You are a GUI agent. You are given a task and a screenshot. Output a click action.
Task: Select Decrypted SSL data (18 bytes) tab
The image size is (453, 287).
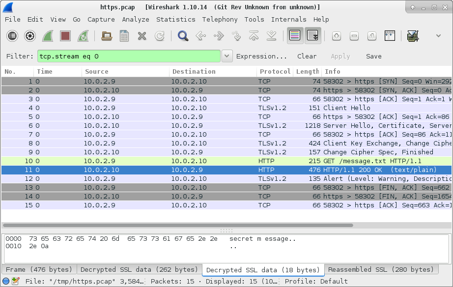(263, 270)
